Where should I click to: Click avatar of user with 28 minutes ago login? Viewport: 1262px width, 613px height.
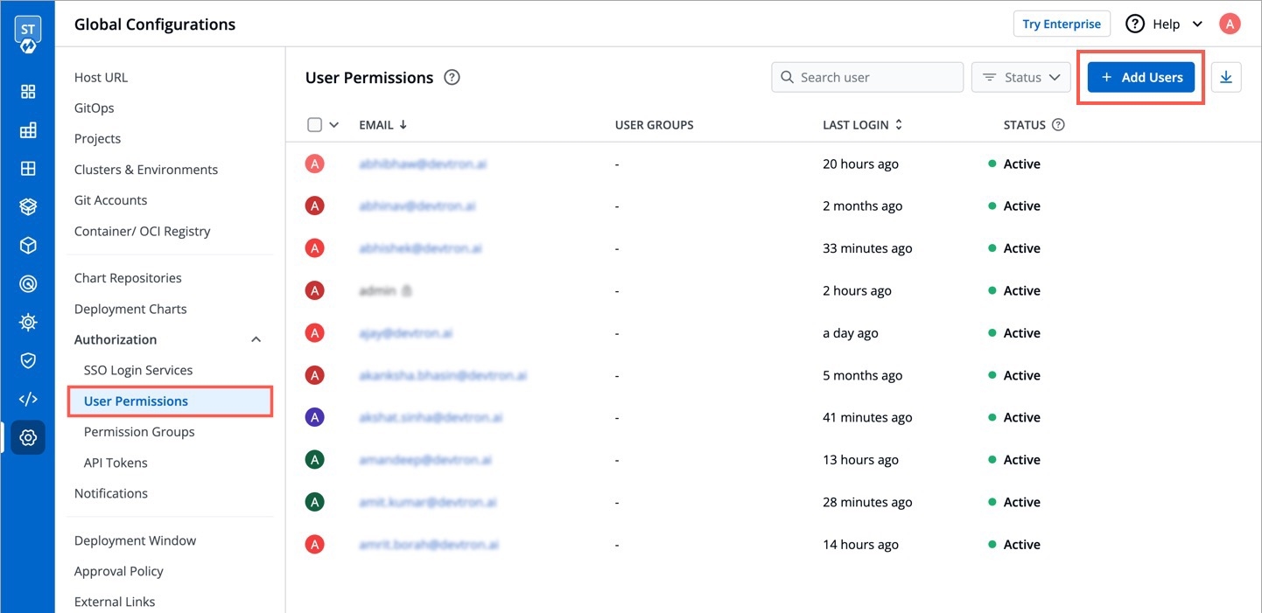314,502
